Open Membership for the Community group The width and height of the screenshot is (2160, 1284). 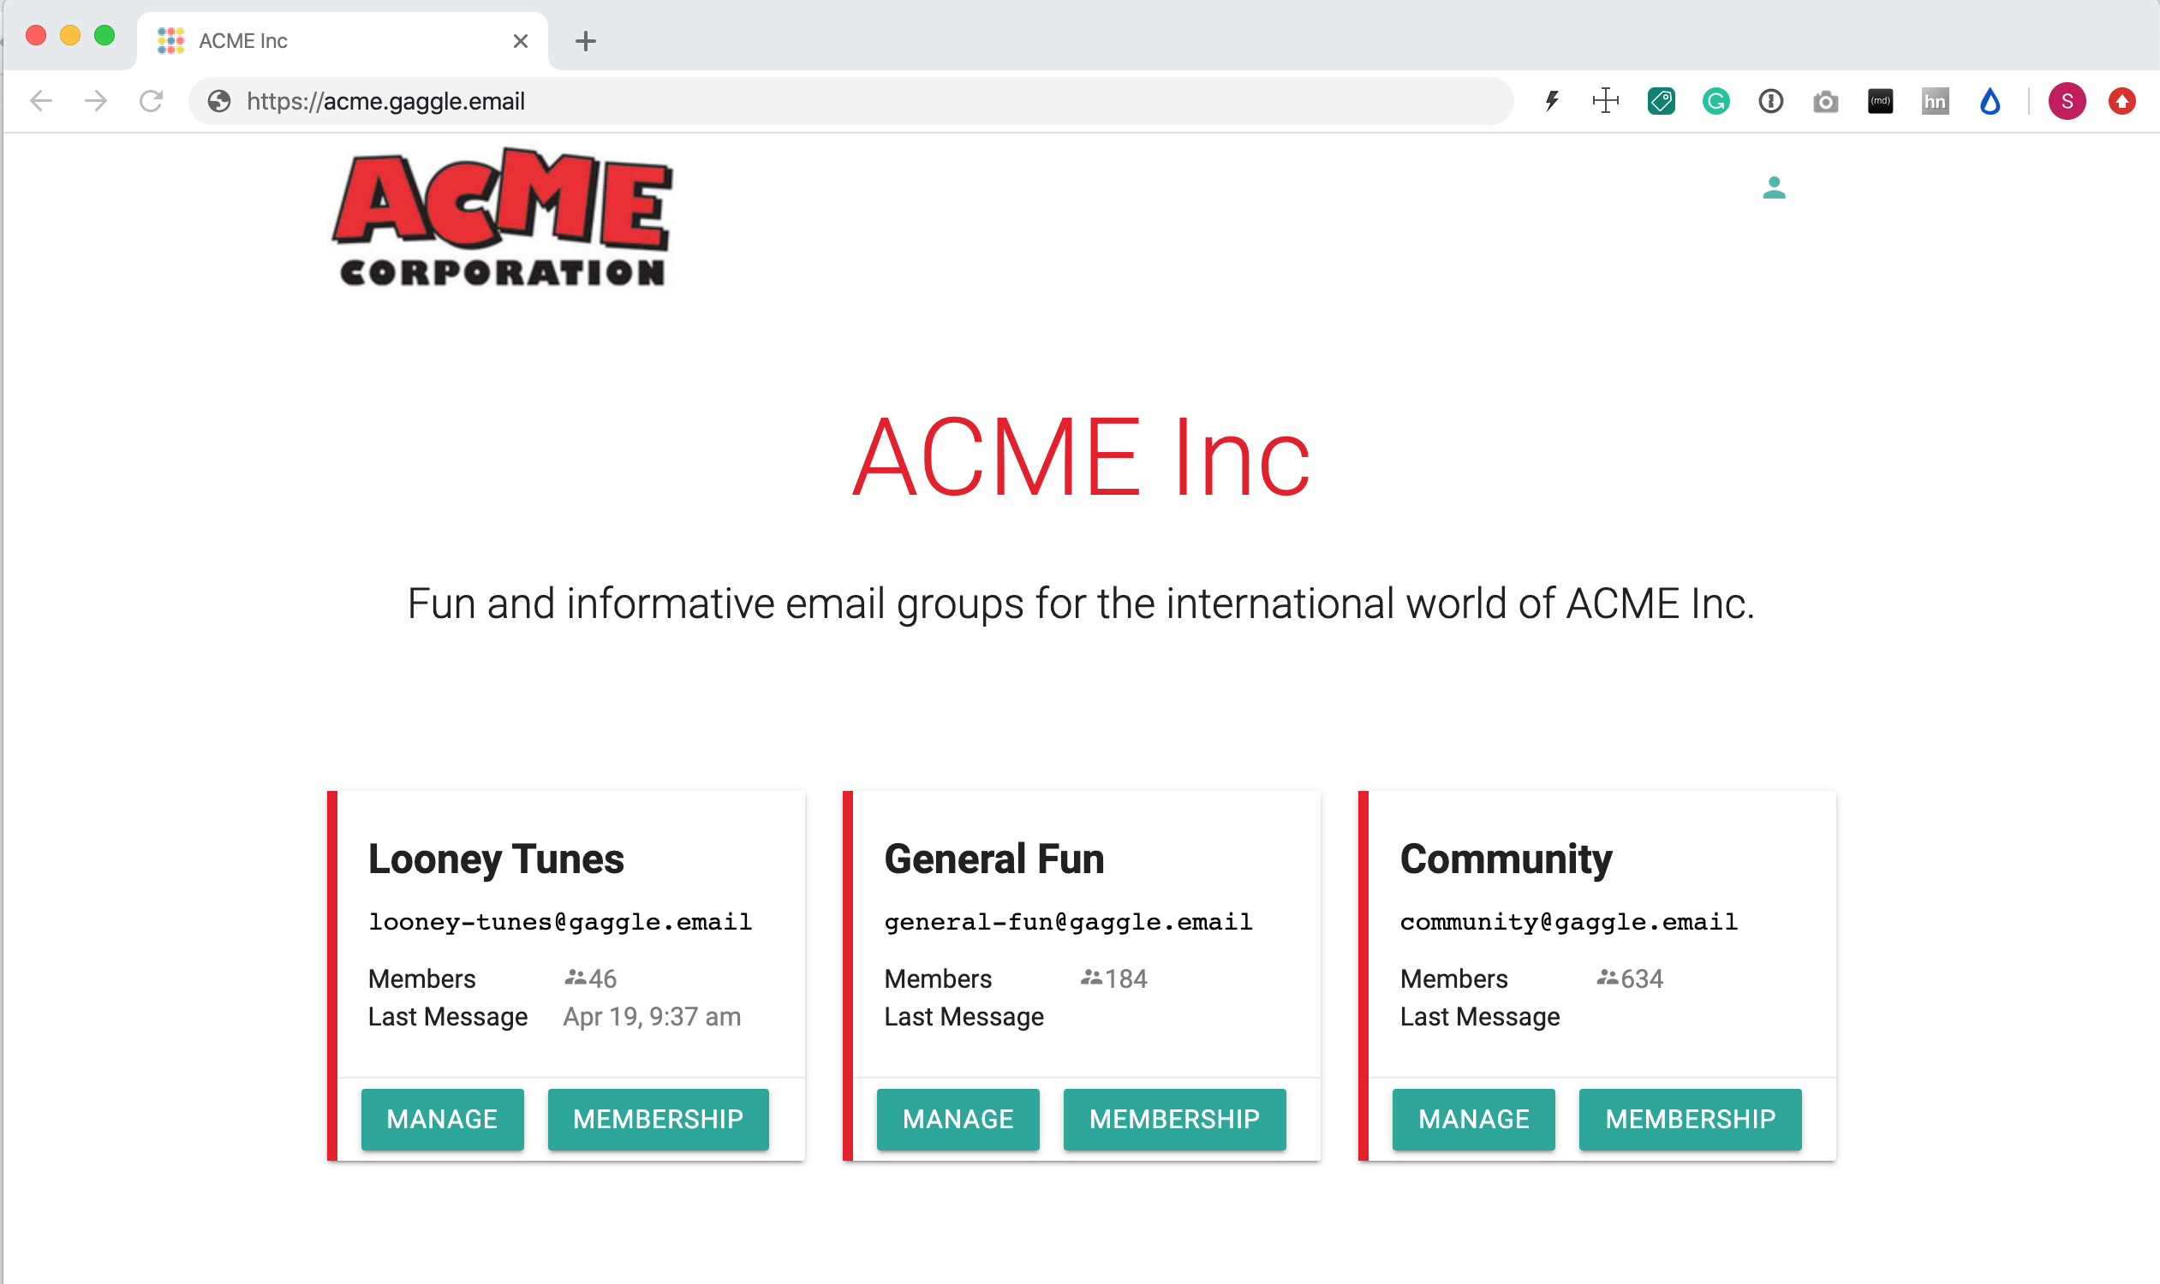[x=1690, y=1119]
